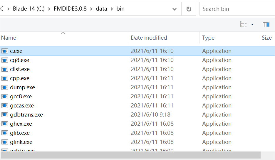This screenshot has width=275, height=160.
Task: Expand the chevron after data in path
Action: 112,9
